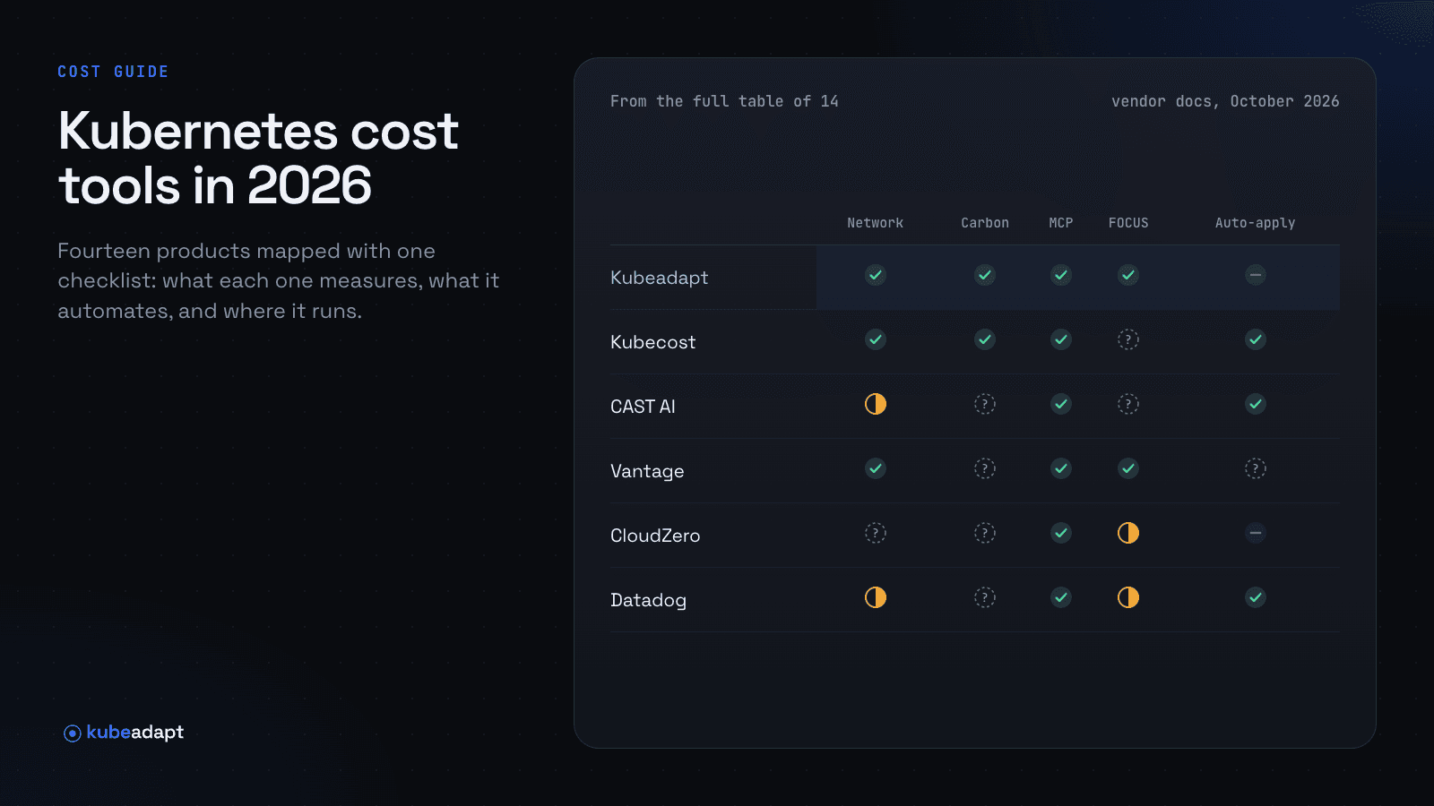The width and height of the screenshot is (1434, 806).
Task: Click CloudZero's MCP check icon
Action: (x=1061, y=533)
